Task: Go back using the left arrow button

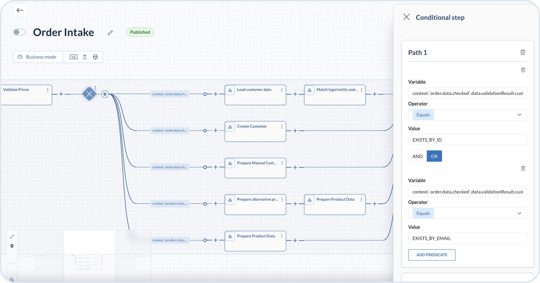Action: [20, 10]
